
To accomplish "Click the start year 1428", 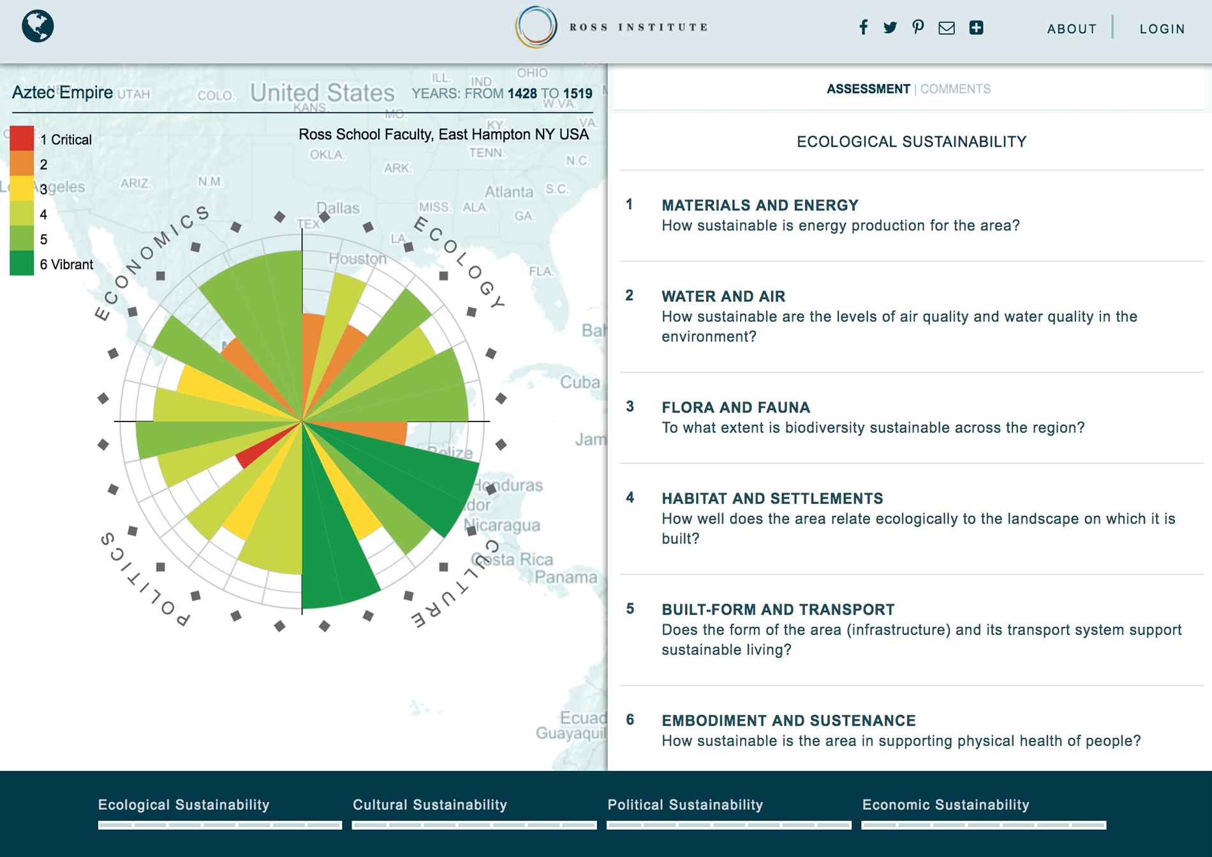I will (522, 94).
